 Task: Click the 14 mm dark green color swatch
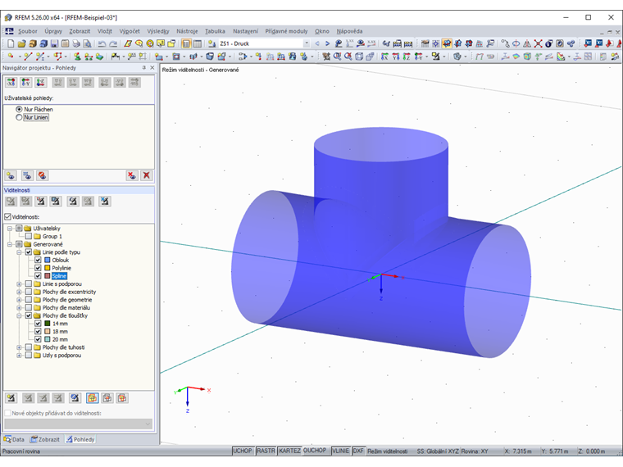48,324
